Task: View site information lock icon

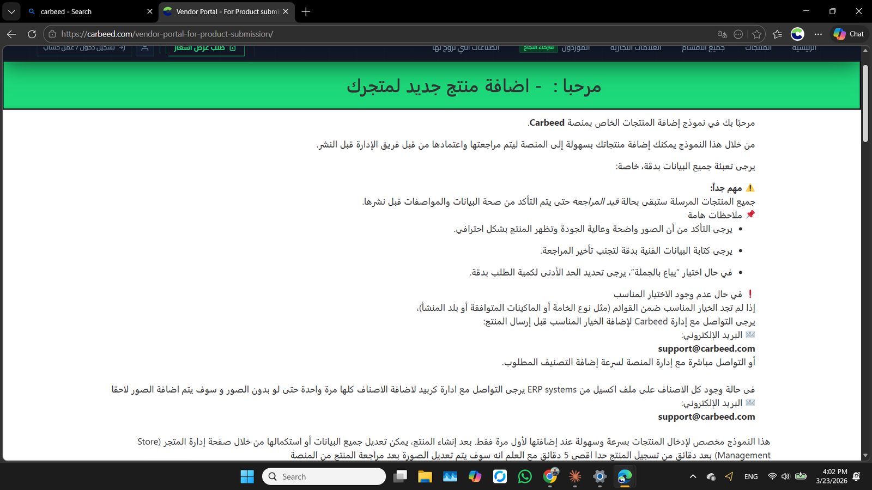Action: (x=52, y=34)
